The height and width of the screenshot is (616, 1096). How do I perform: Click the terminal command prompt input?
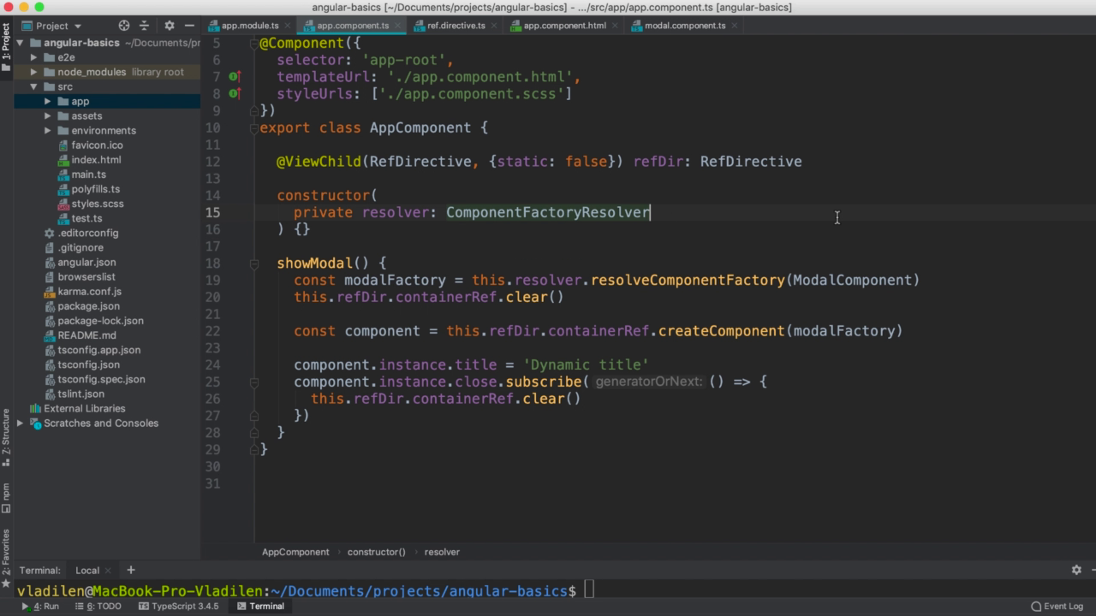point(589,590)
